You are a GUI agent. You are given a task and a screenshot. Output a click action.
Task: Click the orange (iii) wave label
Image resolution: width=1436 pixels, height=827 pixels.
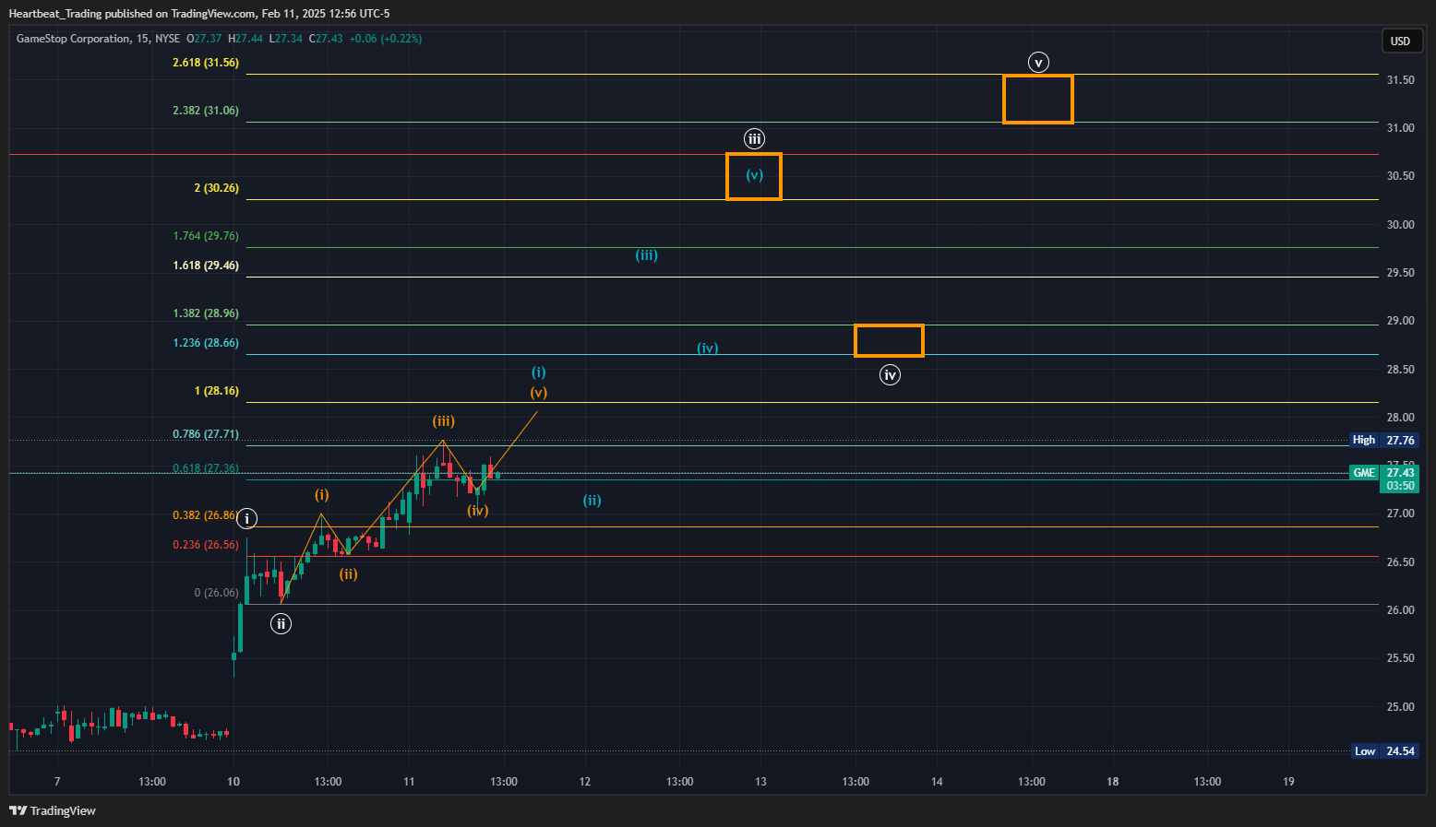[x=444, y=421]
